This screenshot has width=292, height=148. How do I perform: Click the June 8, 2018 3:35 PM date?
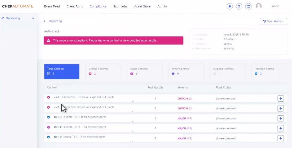[236, 35]
